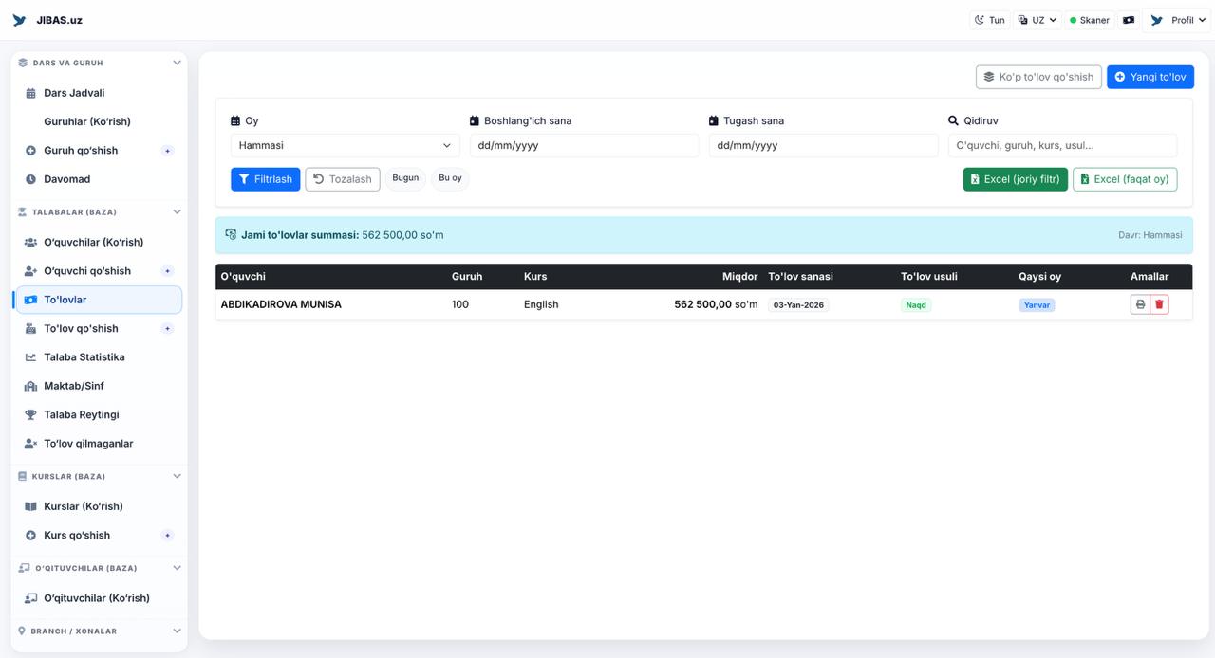Export with Excel (joriy filtr) button
The height and width of the screenshot is (658, 1215).
1015,179
